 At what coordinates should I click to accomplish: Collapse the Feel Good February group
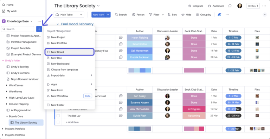[58, 24]
